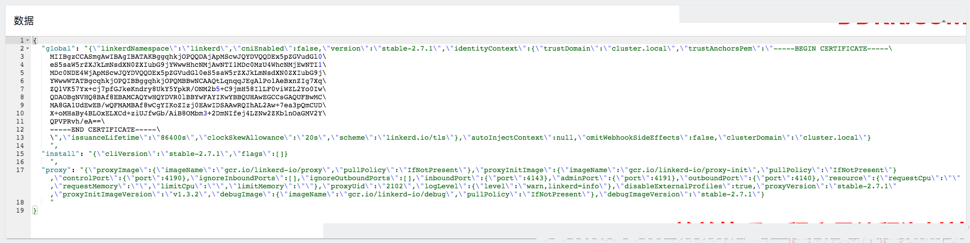Click the "requestMemory" text in the proxy block
The image size is (970, 243).
pos(90,186)
